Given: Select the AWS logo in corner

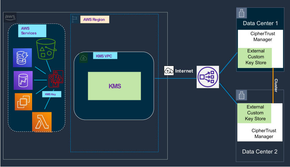Looking at the screenshot, I should pyautogui.click(x=10, y=17).
